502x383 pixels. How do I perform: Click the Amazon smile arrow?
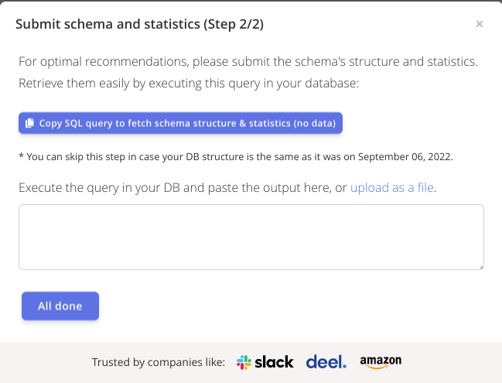[x=379, y=368]
